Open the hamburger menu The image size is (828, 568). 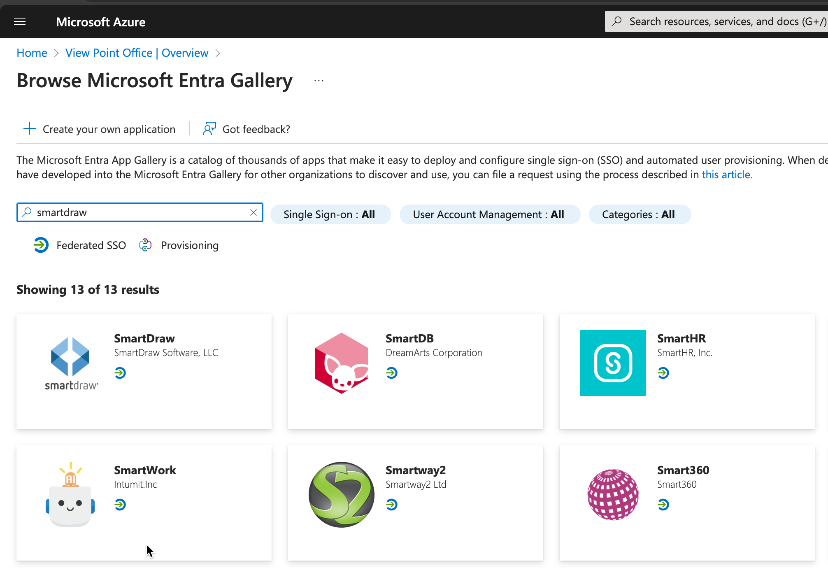[x=20, y=21]
